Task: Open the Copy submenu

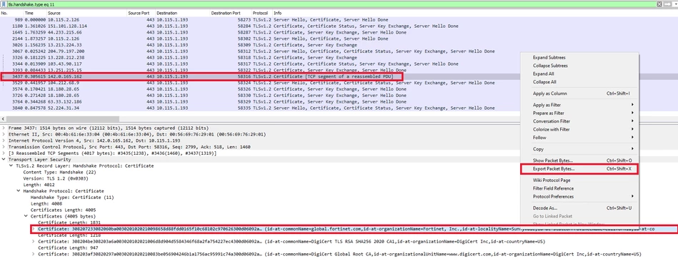Action: [580, 149]
